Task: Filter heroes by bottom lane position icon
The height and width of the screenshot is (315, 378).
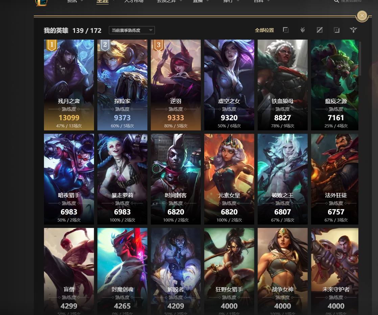Action: tap(336, 30)
